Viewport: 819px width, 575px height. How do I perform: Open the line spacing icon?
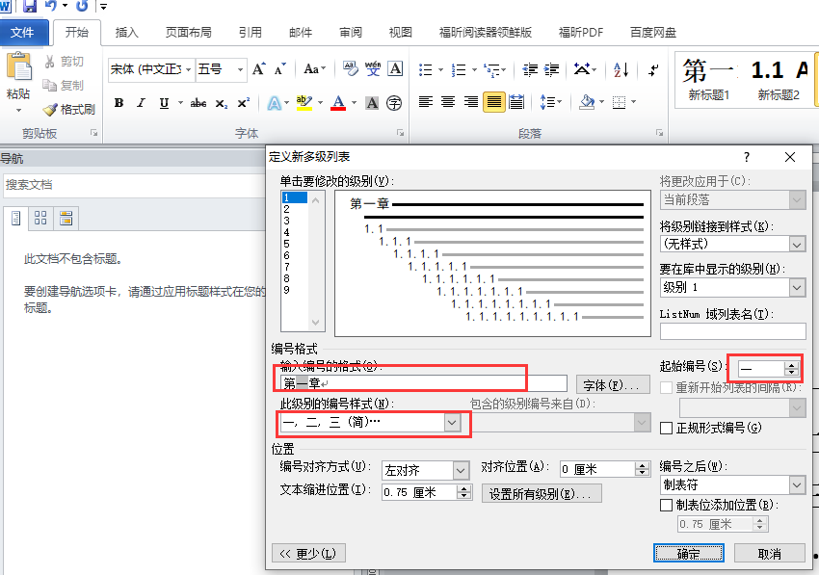click(550, 102)
